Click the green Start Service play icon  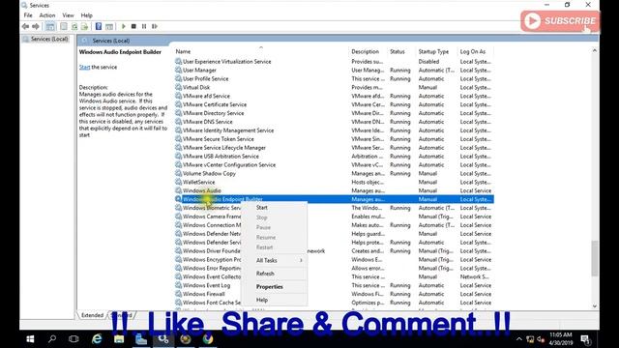click(124, 26)
